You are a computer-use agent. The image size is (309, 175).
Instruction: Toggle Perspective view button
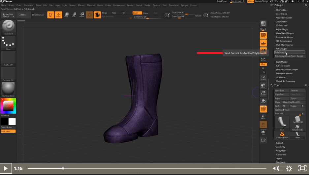tap(263, 35)
